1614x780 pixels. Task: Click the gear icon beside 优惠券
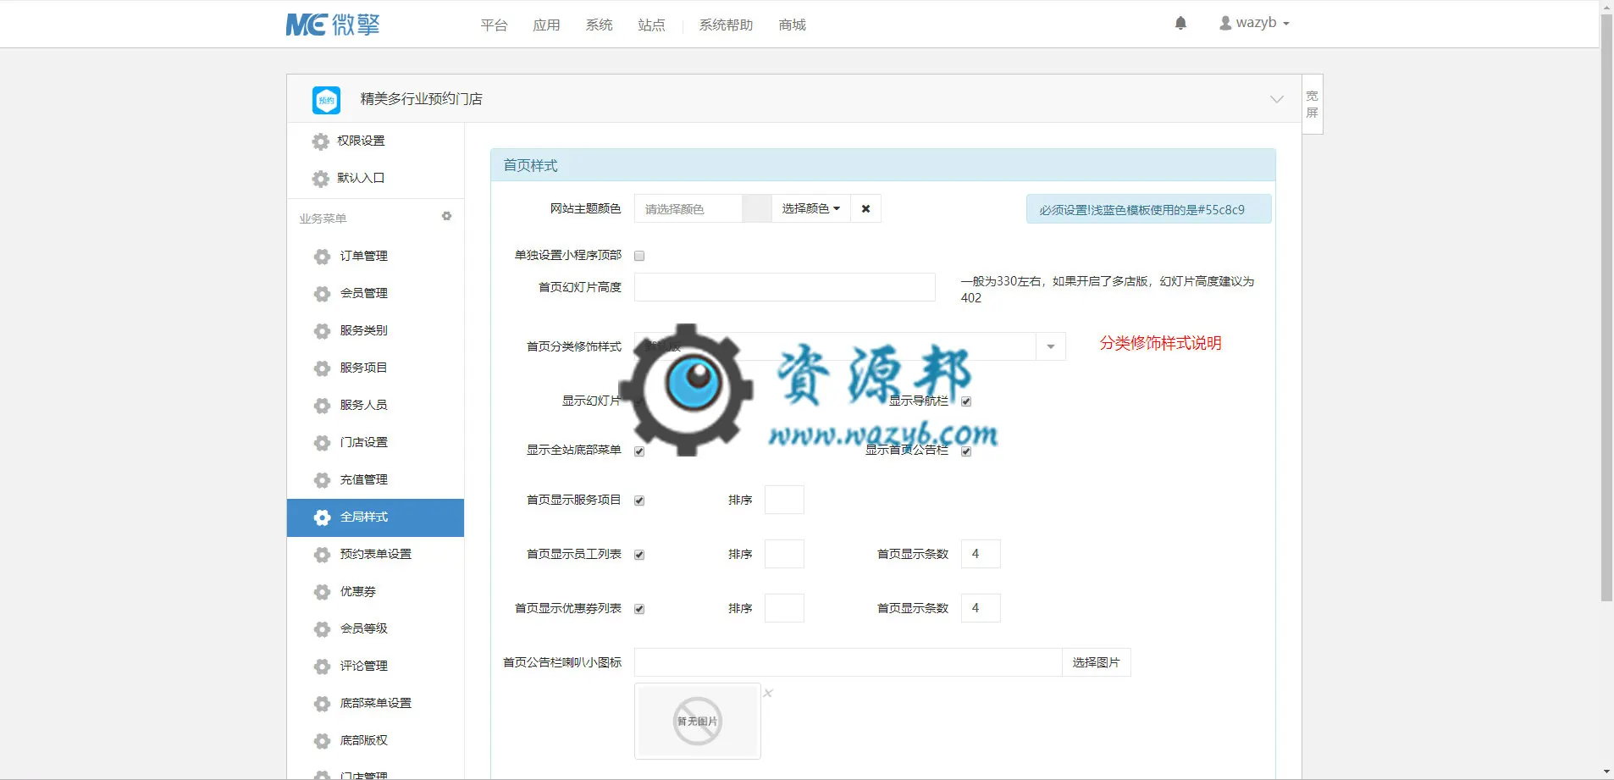pyautogui.click(x=322, y=592)
